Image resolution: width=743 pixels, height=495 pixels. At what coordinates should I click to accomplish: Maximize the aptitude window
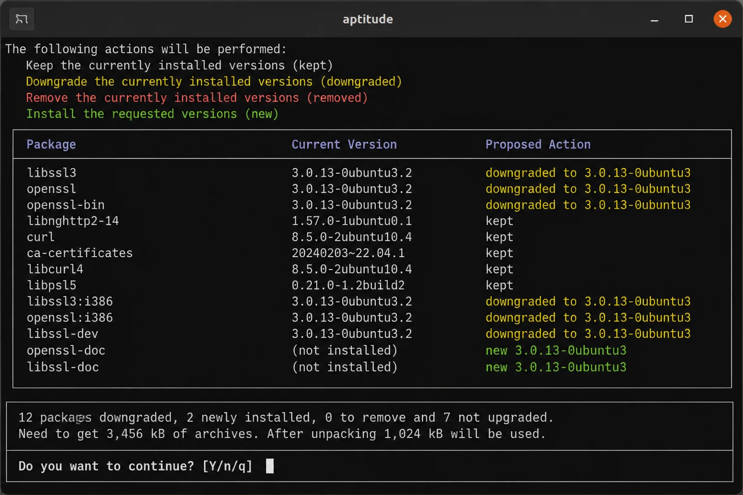[689, 19]
